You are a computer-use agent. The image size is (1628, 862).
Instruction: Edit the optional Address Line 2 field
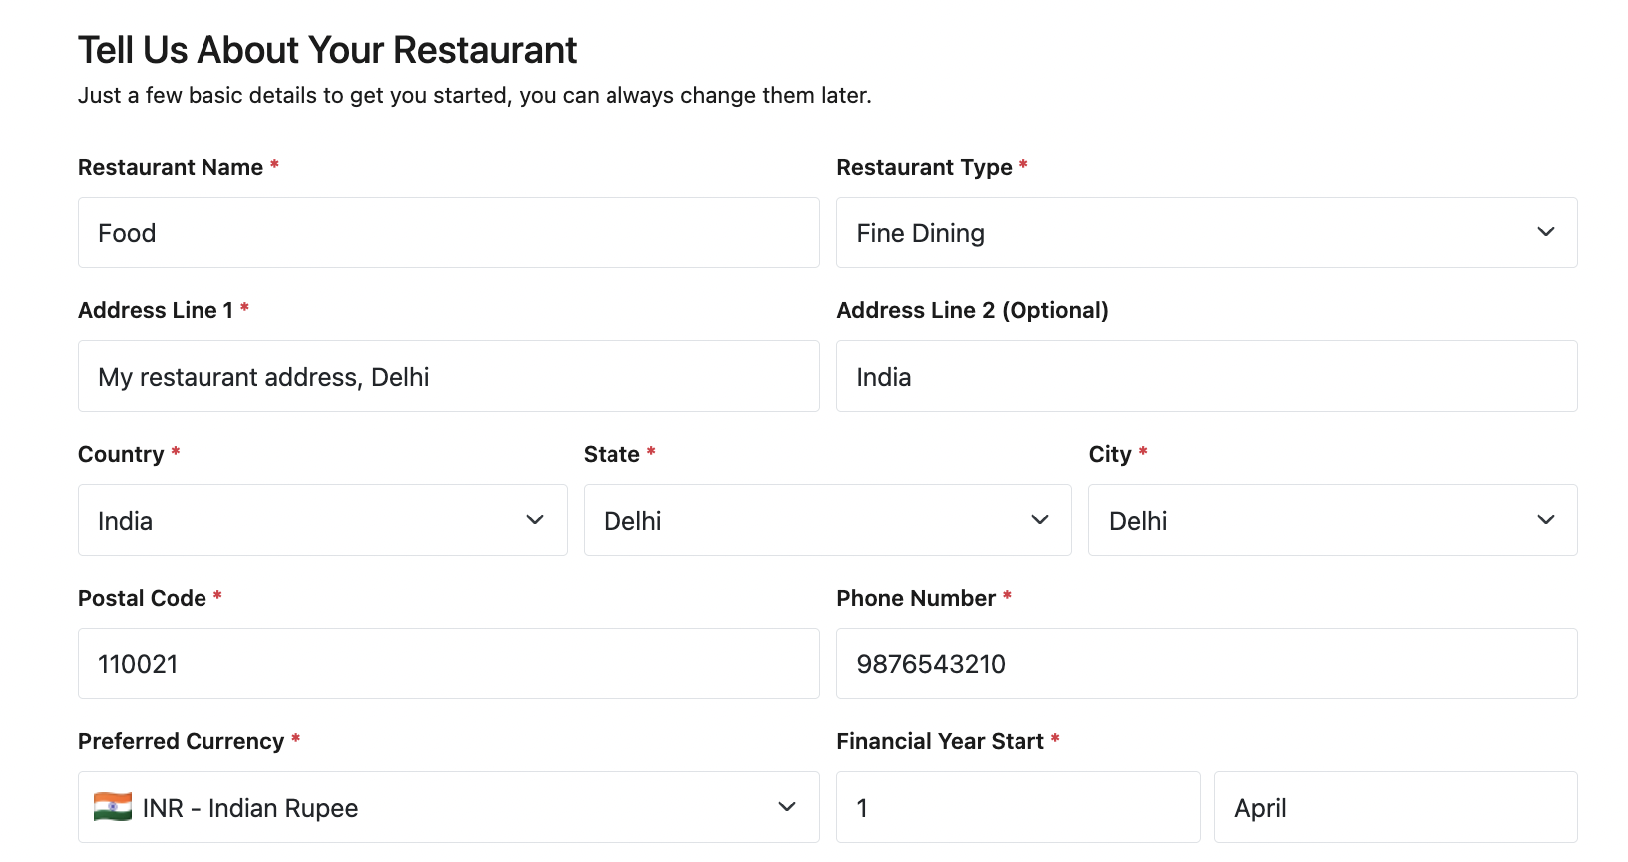click(1207, 376)
